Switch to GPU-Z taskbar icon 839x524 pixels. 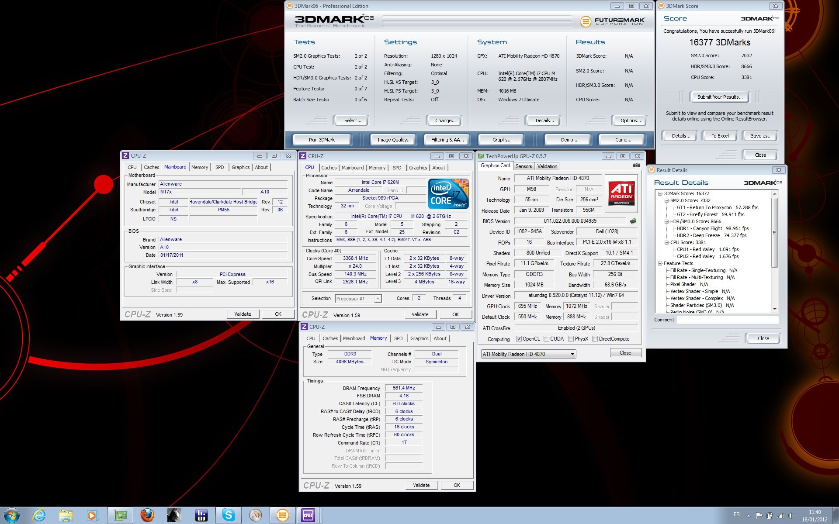[120, 516]
